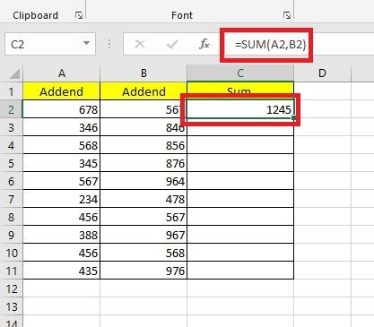Expand the Name Box dropdown arrow
This screenshot has height=327, width=374.
click(x=86, y=44)
